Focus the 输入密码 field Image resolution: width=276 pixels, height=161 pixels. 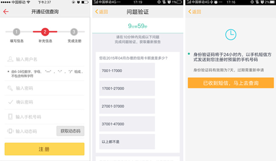coord(45,88)
